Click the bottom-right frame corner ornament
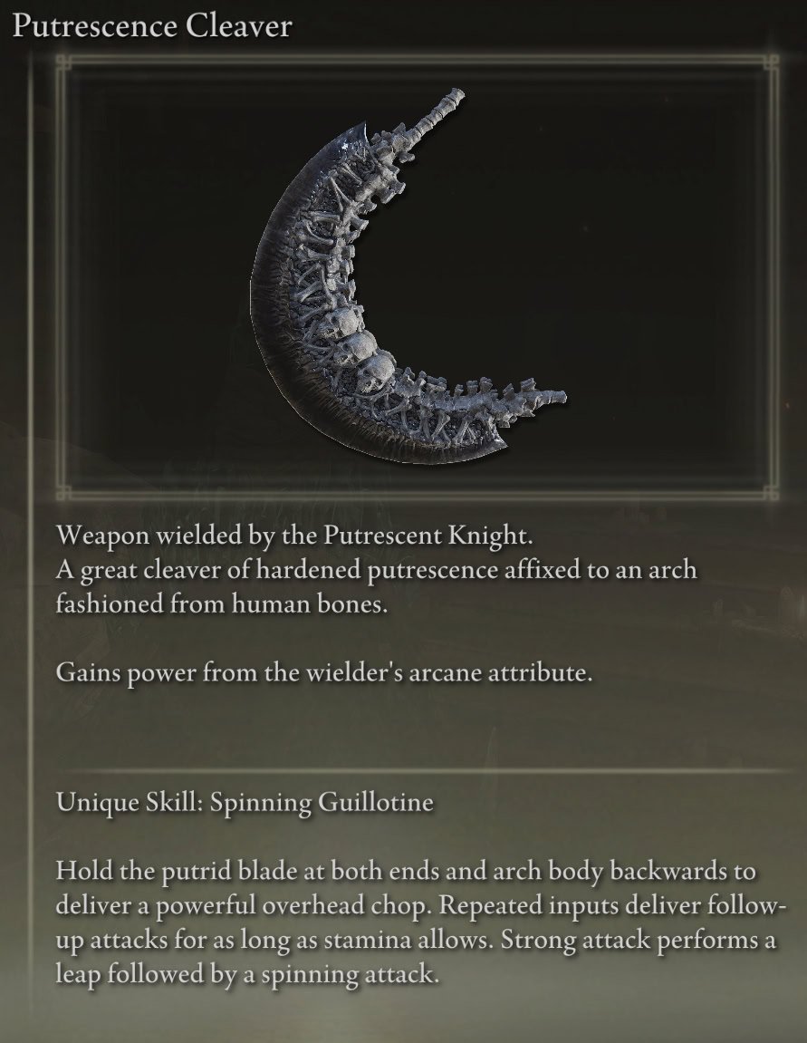Viewport: 807px width, 1043px height. point(771,492)
